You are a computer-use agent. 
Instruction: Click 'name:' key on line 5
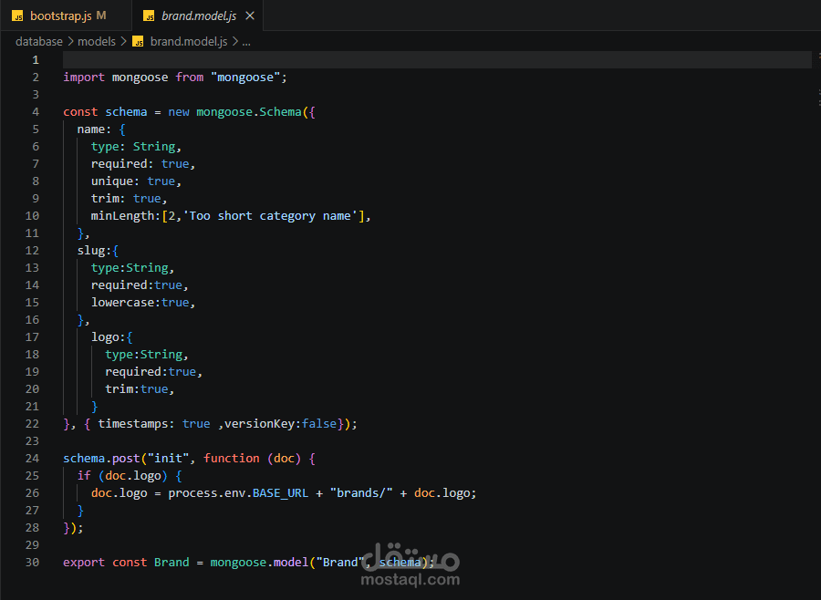click(94, 129)
